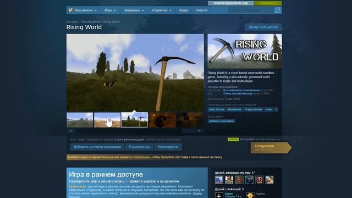Click the gold Следующее queue button
352x198 pixels.
(x=271, y=147)
